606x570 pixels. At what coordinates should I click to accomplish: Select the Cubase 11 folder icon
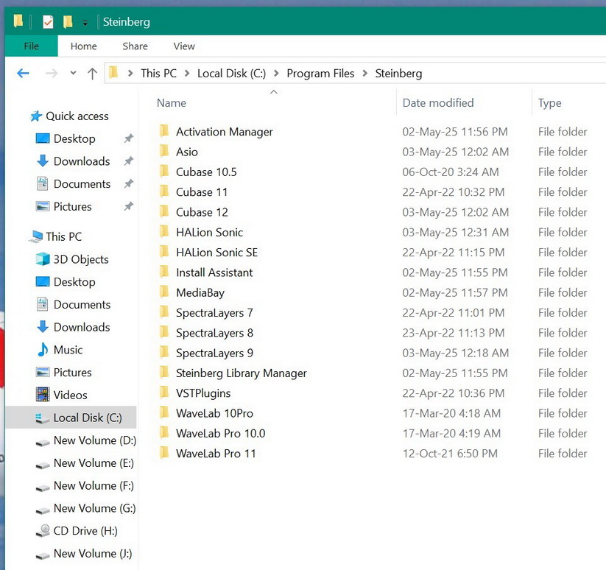point(164,191)
